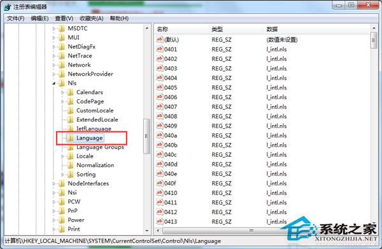Click the 0405 string value icon
The width and height of the screenshot is (382, 249).
coord(160,87)
